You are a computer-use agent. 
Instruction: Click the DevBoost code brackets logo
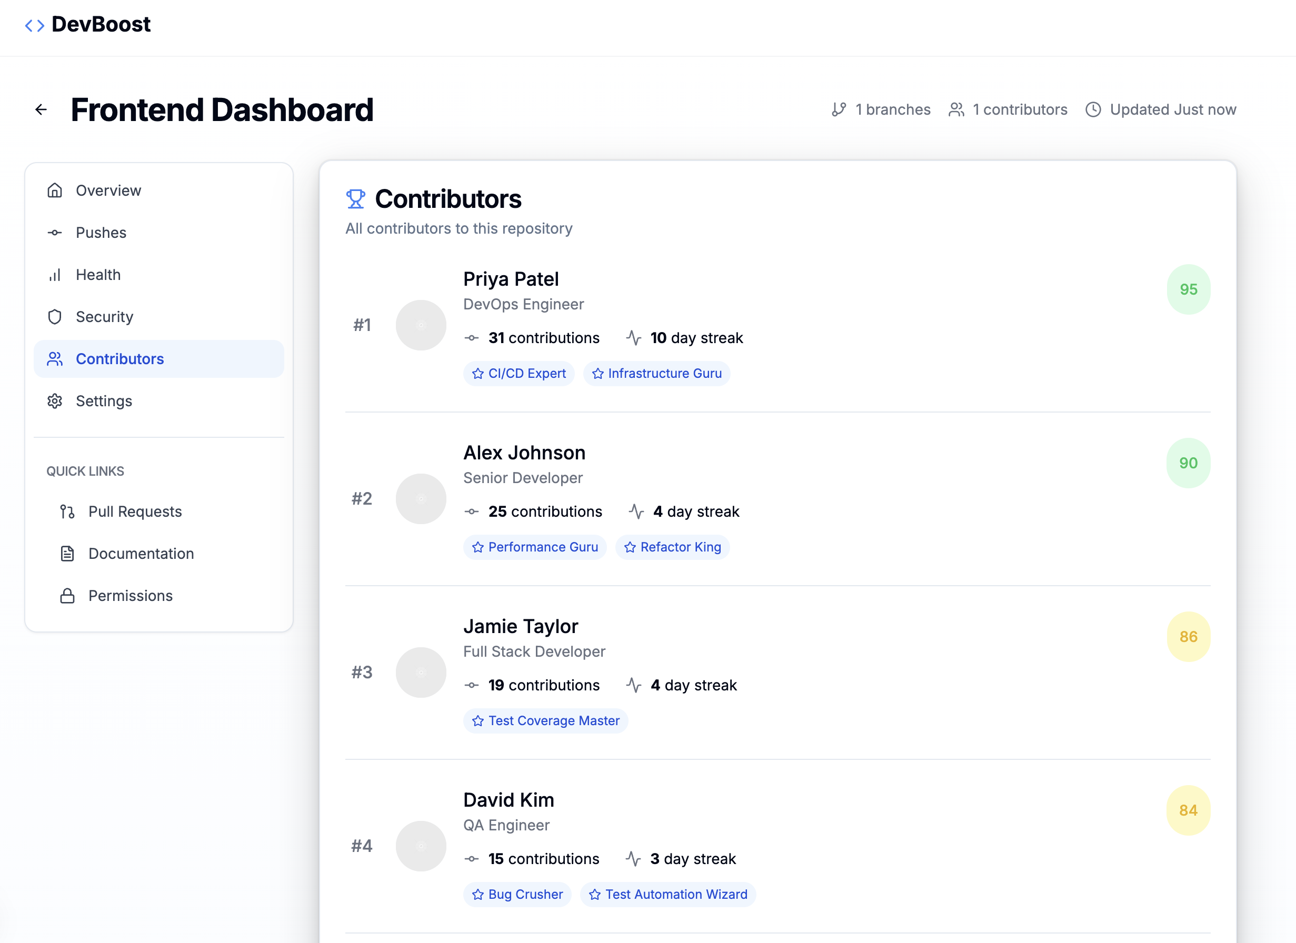[x=35, y=25]
